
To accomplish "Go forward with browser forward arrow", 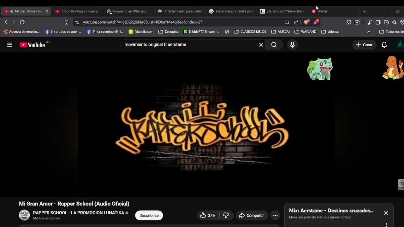I will (14, 22).
